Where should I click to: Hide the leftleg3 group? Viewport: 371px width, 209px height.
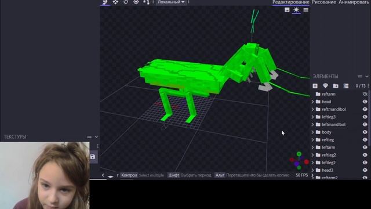365,117
